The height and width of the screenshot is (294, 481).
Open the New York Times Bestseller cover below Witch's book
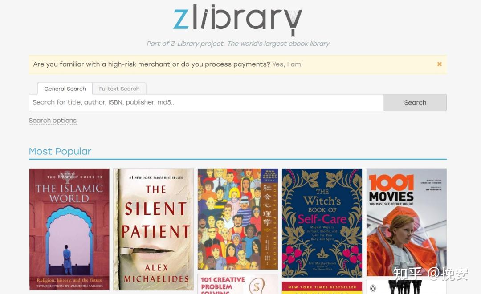tap(322, 288)
